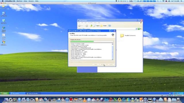Open VirtualBox cube in the Dock
The image size is (184, 103).
[x=145, y=100]
